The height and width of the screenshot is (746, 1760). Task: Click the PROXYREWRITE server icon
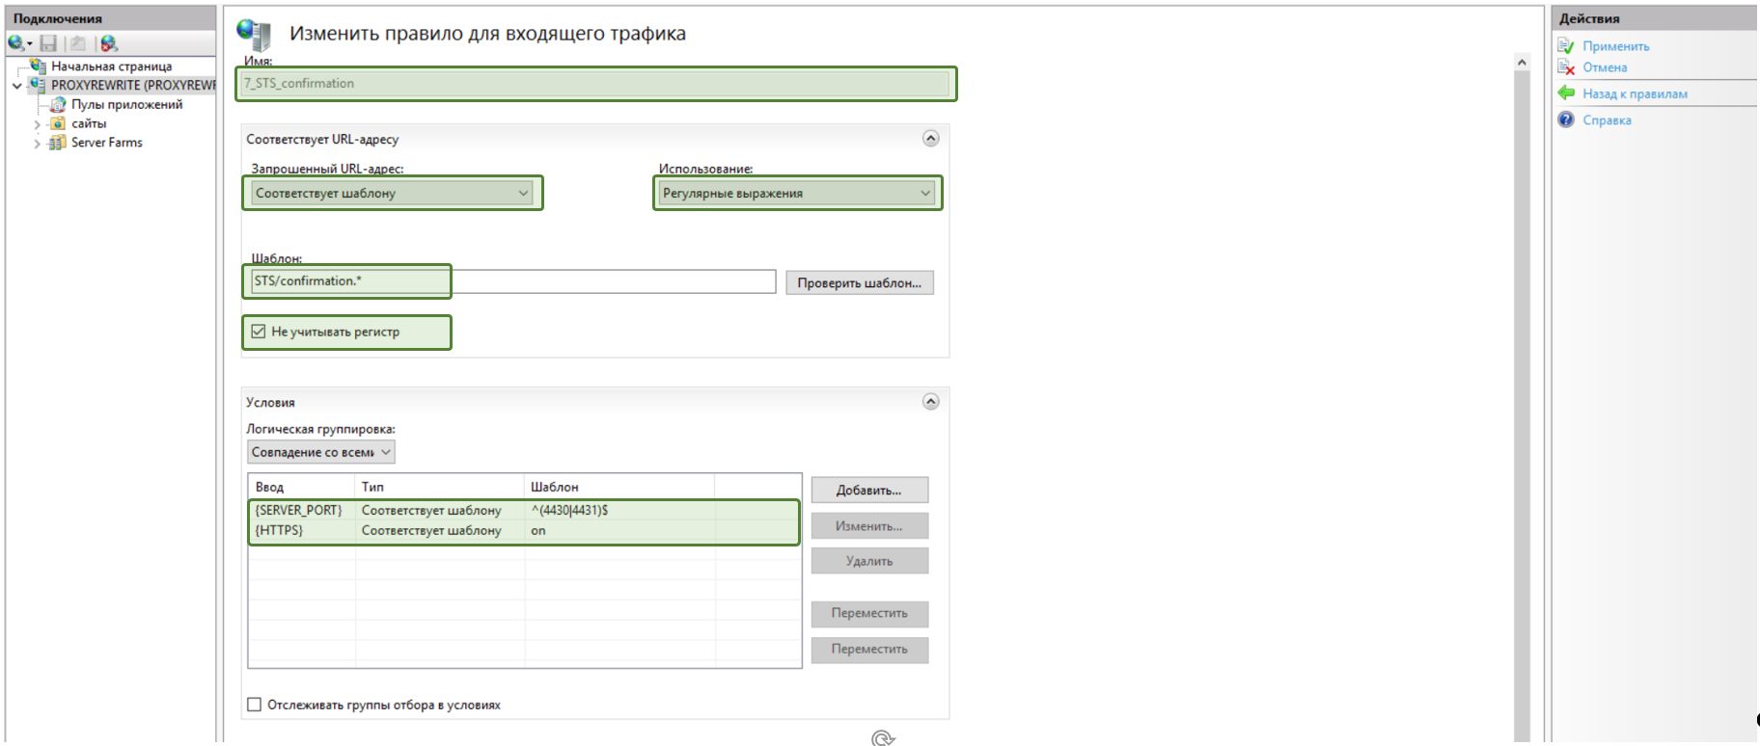(38, 85)
